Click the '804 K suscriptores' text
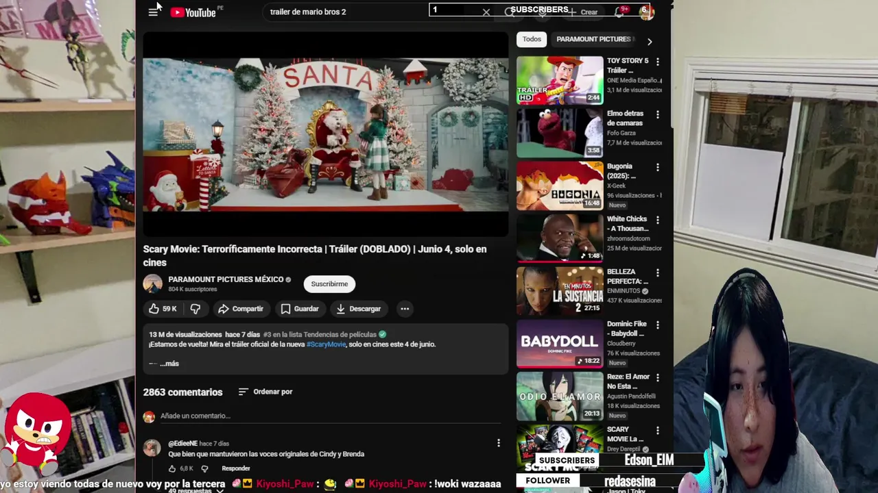878x493 pixels. 193,290
